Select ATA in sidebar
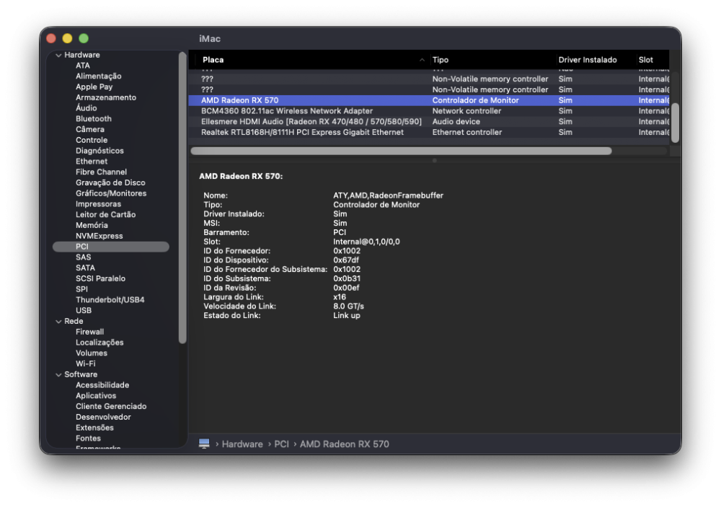Image resolution: width=721 pixels, height=507 pixels. [83, 66]
